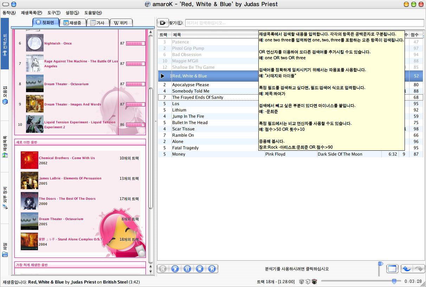
Task: Click the amaroK title bar app icon
Action: (148, 4)
